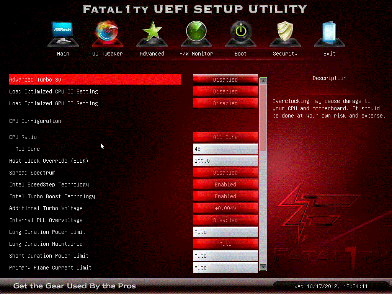Open the H/W Monitor radar icon
Image resolution: width=392 pixels, height=294 pixels.
[x=196, y=34]
